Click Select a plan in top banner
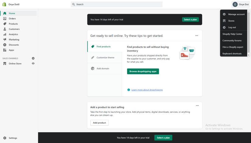251x143 pixels. pos(190,20)
